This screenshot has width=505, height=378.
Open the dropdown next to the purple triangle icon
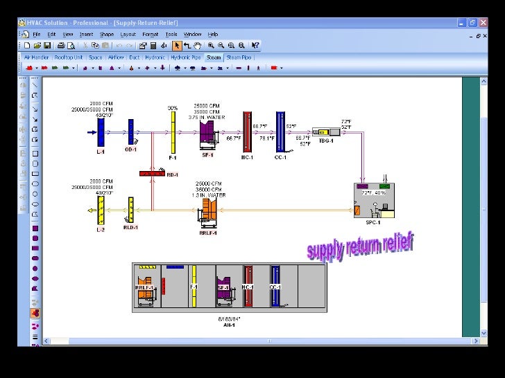tap(119, 68)
